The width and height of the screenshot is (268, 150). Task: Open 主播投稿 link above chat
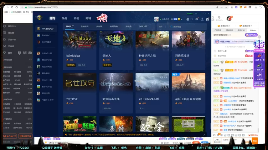pos(224,26)
